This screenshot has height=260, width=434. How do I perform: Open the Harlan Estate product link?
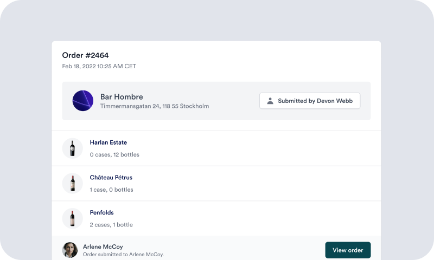pos(108,142)
